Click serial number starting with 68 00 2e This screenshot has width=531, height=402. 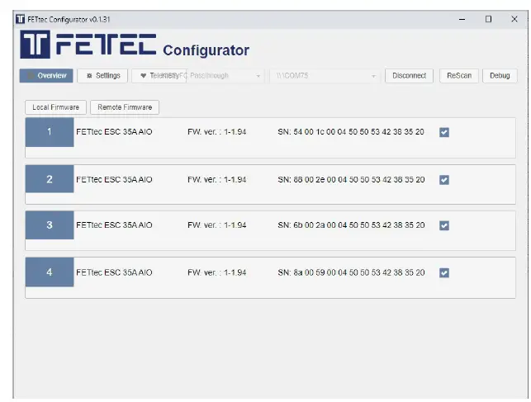point(351,179)
